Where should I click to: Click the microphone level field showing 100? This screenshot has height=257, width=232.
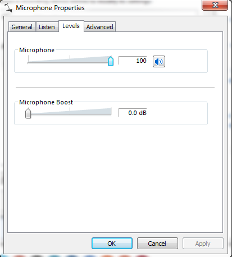tap(133, 61)
